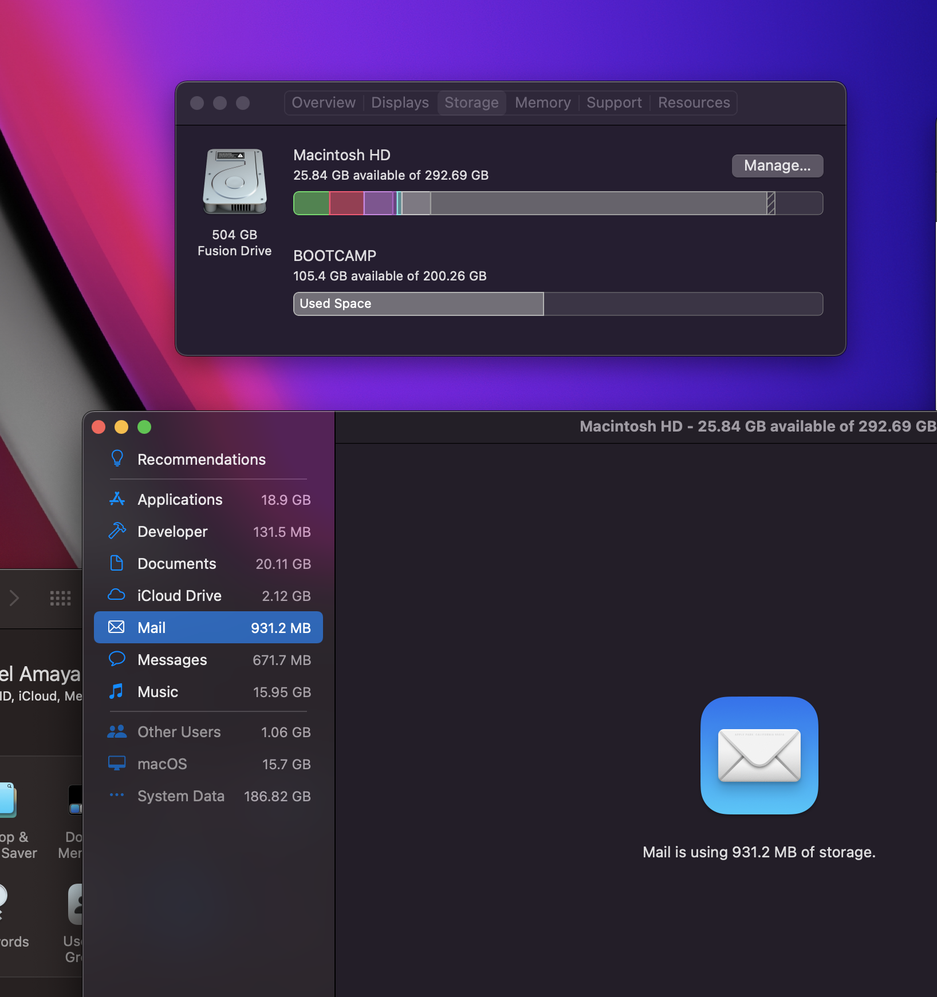Image resolution: width=937 pixels, height=997 pixels.
Task: Click the System Data ellipsis icon
Action: point(117,795)
